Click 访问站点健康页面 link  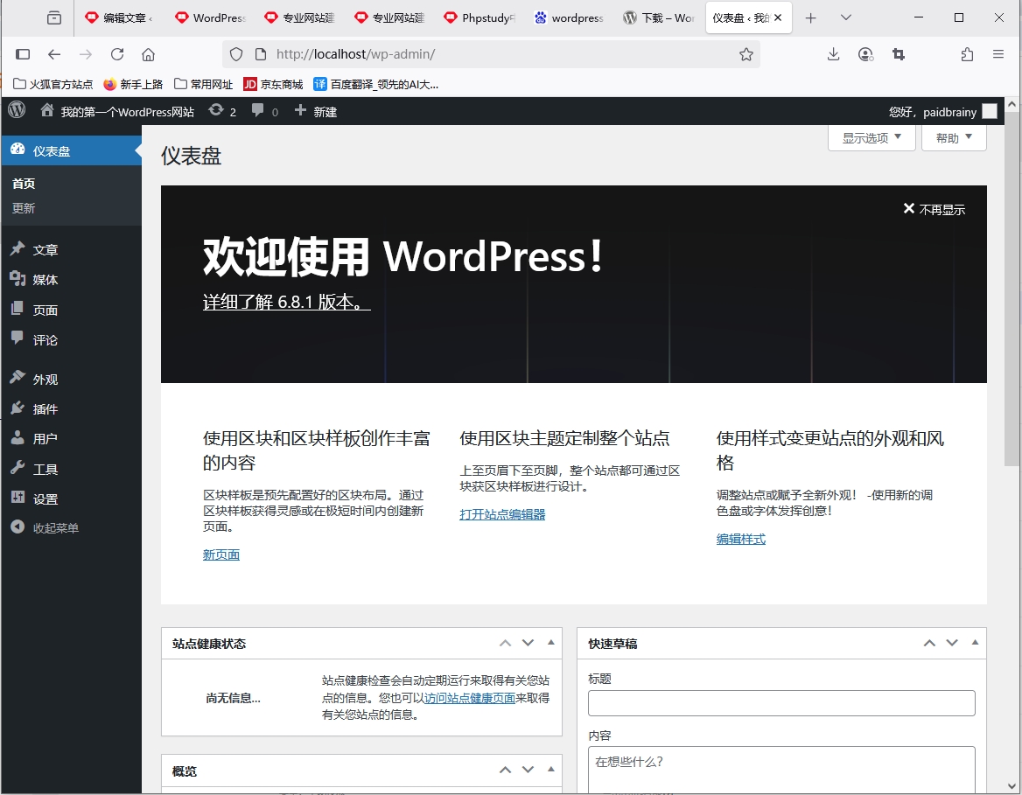click(470, 698)
